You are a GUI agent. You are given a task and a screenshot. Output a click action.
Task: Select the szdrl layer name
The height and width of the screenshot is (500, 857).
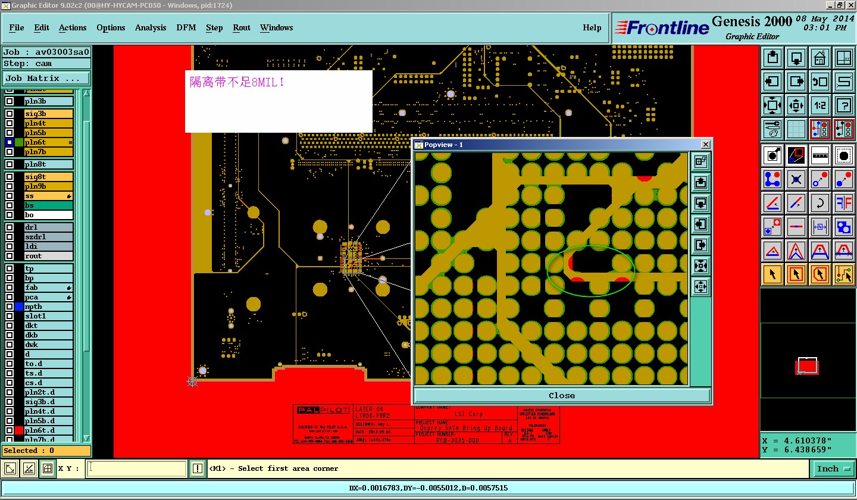point(48,237)
